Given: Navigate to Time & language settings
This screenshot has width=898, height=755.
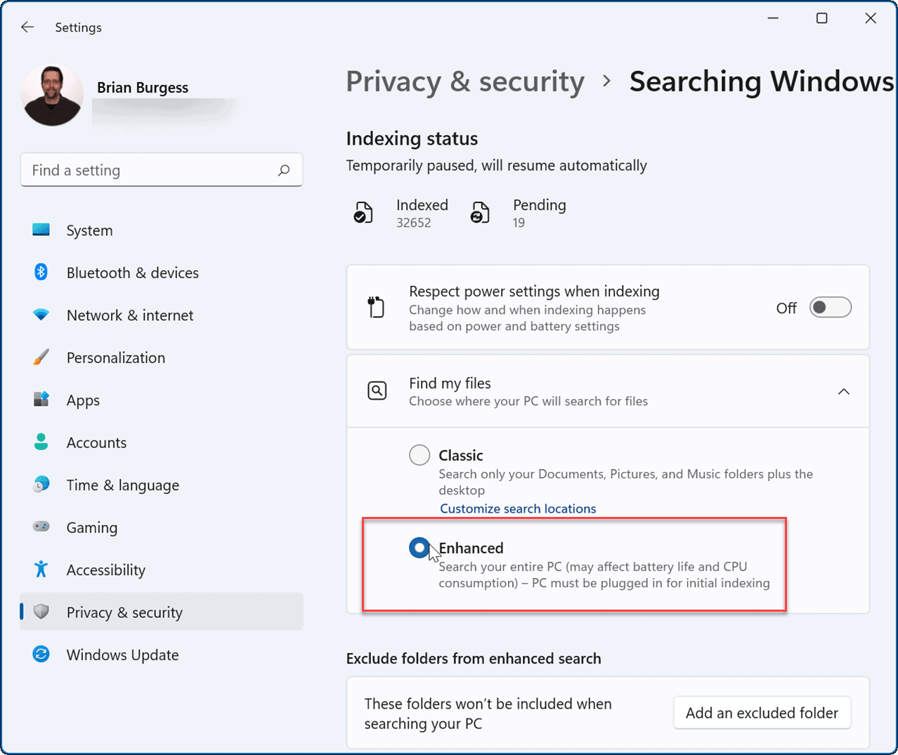Looking at the screenshot, I should click(41, 485).
